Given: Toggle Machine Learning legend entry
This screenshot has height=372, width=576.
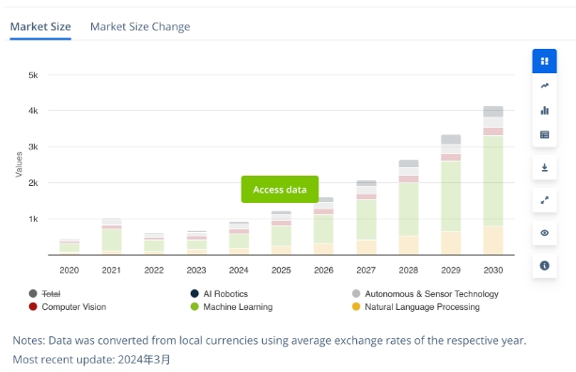Looking at the screenshot, I should point(231,307).
